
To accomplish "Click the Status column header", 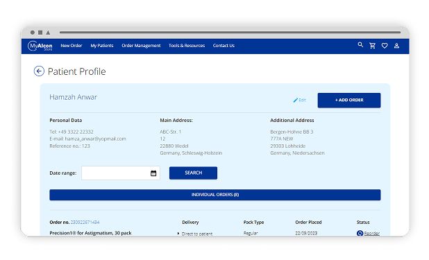I will 363,223.
